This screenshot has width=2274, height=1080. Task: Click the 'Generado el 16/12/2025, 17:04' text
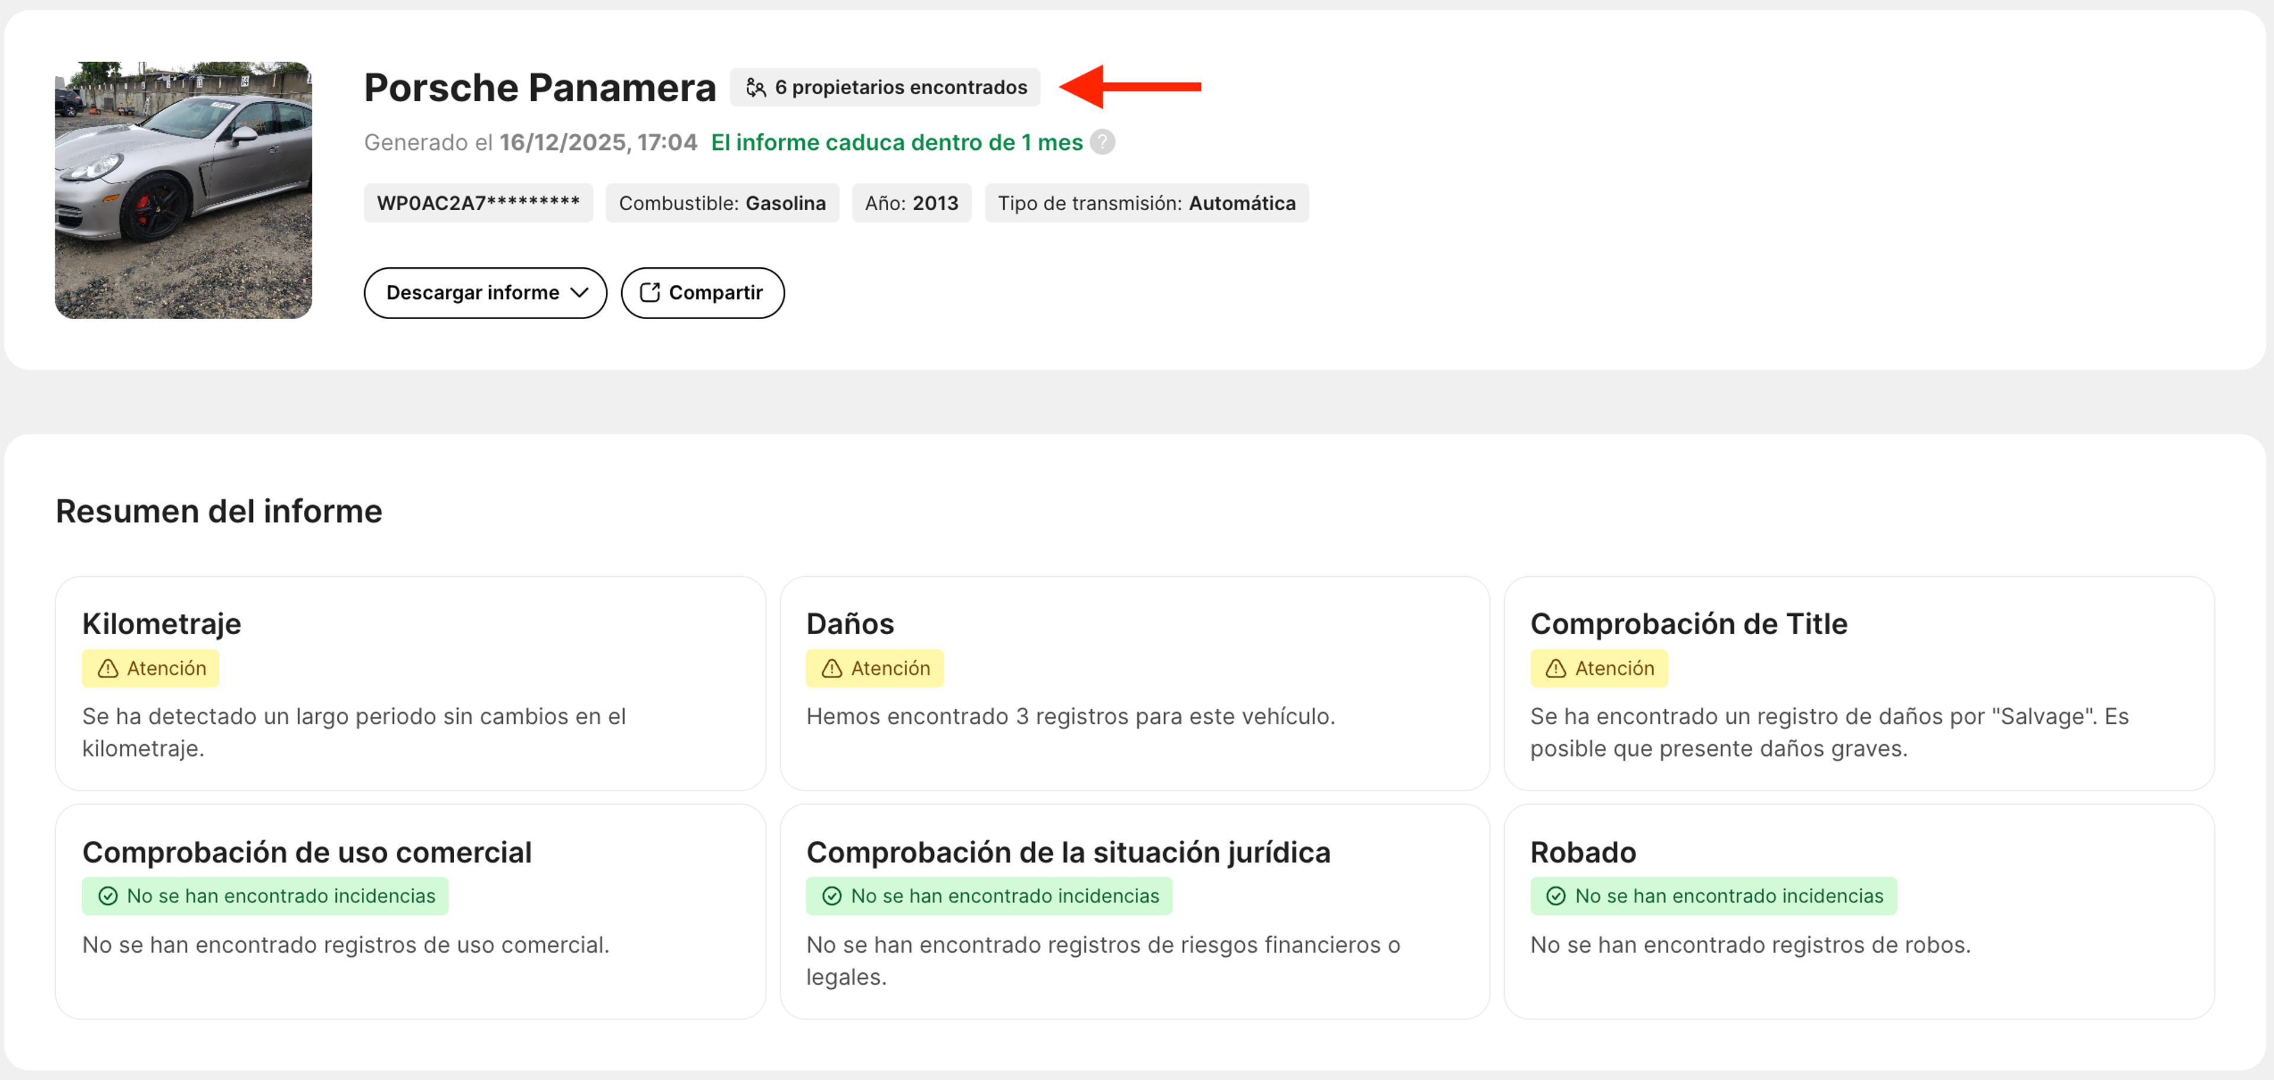(531, 142)
